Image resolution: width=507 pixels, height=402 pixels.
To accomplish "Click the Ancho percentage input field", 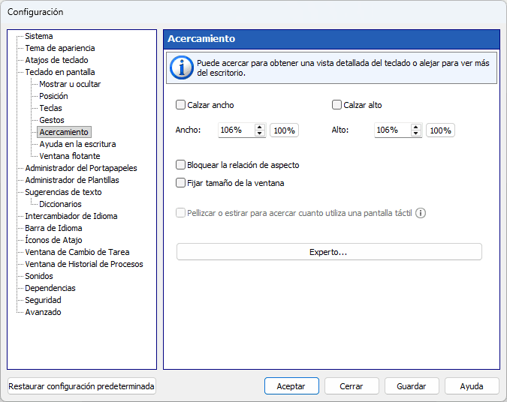I will coord(237,130).
